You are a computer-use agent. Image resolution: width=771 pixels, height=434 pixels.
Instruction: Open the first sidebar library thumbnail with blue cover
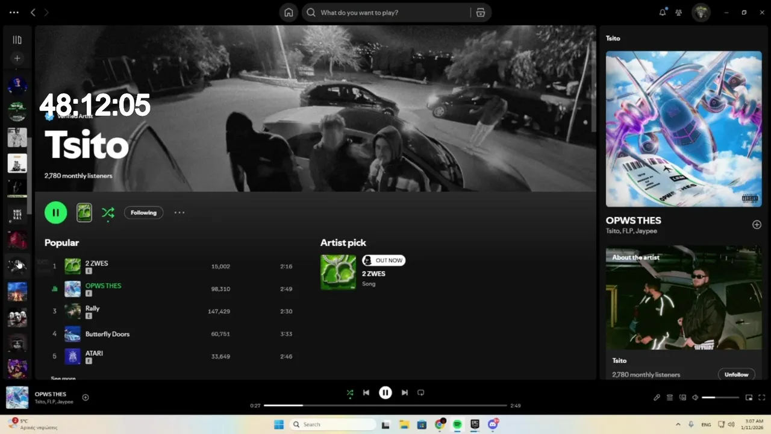tap(17, 85)
